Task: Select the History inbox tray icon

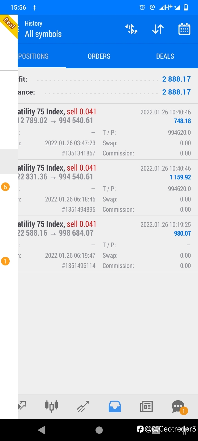Action: coord(115,406)
